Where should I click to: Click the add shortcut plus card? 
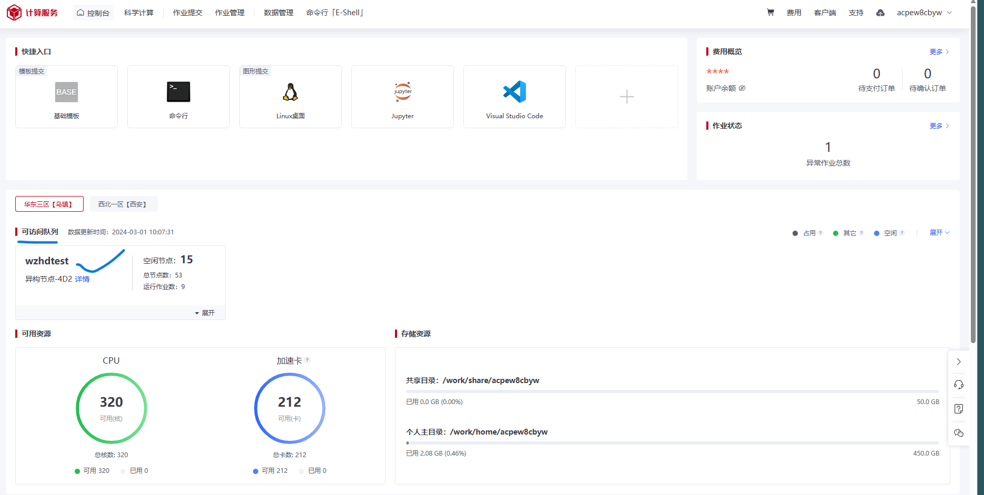pos(626,97)
